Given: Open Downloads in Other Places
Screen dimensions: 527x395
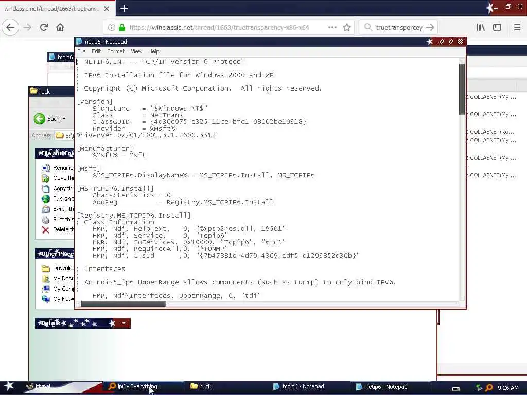Looking at the screenshot, I should coord(58,268).
